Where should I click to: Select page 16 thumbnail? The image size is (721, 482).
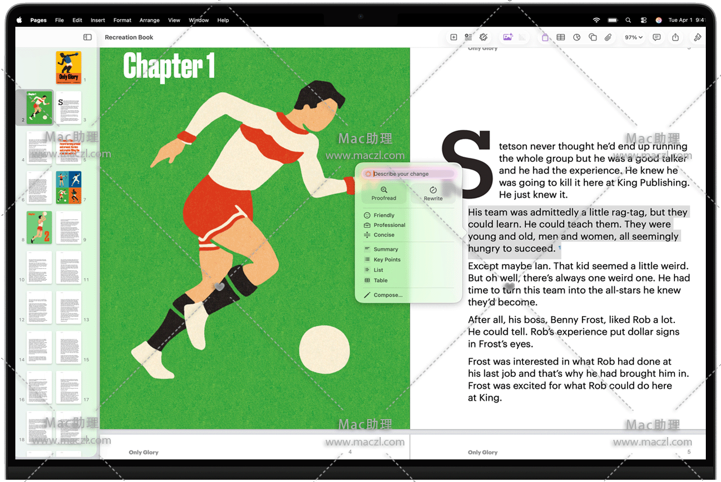39,387
